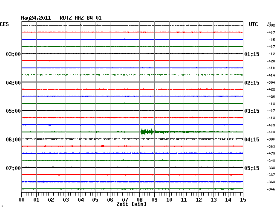Click the 05:00 local time label

point(13,111)
